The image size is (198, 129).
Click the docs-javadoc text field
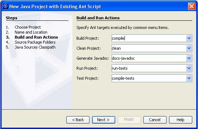(149, 58)
